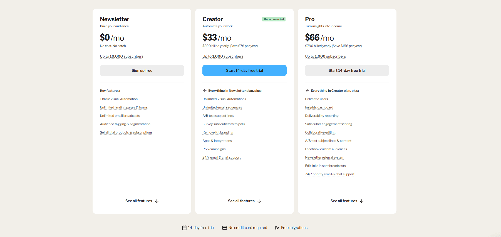
Task: Click the Insights dashboard feature link
Action: click(319, 107)
